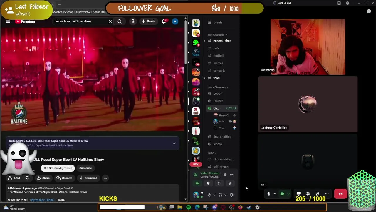
Task: Expand the Next video queue chevron
Action: 174,143
